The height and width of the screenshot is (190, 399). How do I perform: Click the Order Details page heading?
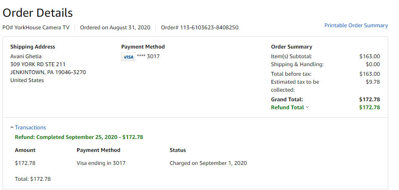click(38, 13)
